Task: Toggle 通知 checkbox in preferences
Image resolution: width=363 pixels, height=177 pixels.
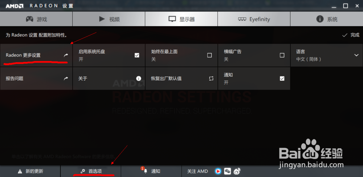Action: coord(282,79)
